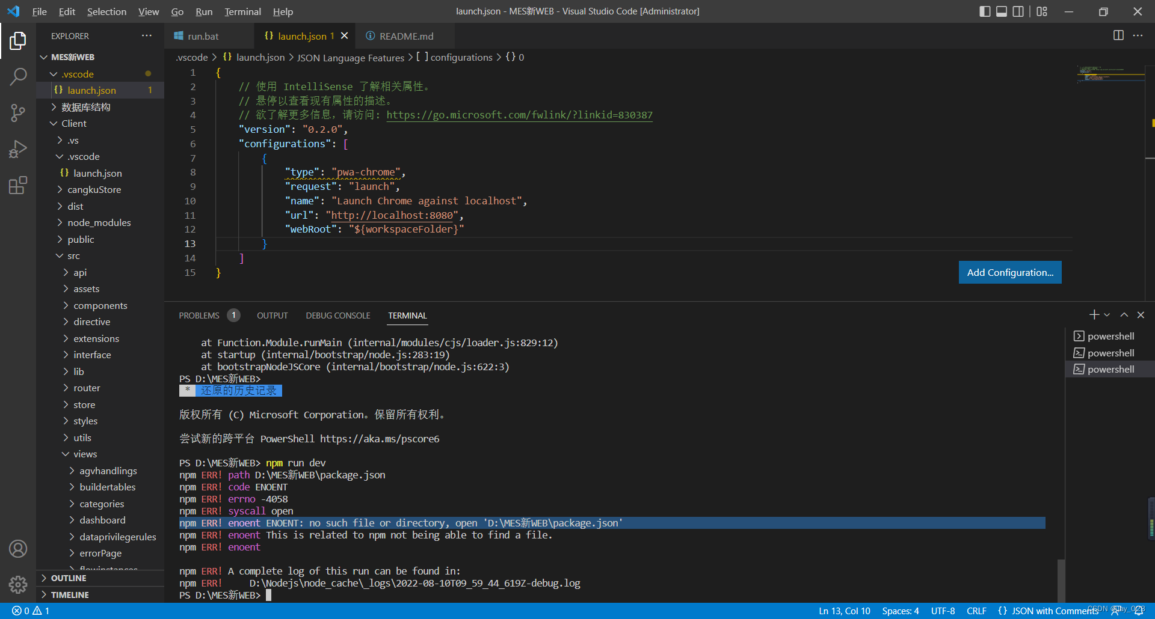Viewport: 1155px width, 619px height.
Task: Click Ln 13, Col 10 cursor position
Action: (x=844, y=611)
